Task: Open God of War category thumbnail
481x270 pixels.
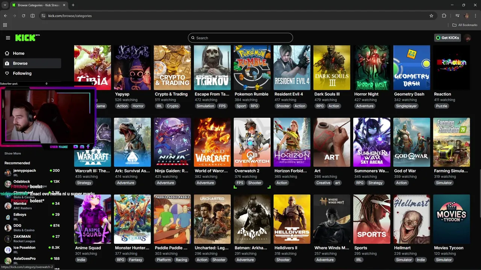Action: point(411,142)
